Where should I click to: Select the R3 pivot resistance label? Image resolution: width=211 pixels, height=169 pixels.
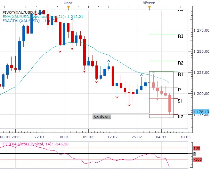(x=180, y=36)
